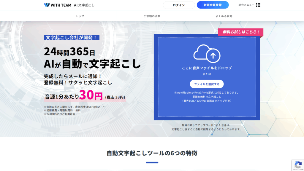Screen dimensions: 304x171
Task: Open the grid menu icon
Action: click(258, 5)
